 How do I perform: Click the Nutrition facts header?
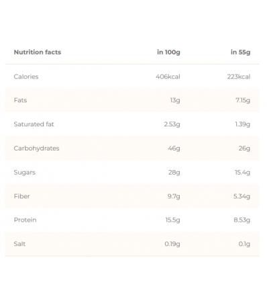[x=38, y=52]
